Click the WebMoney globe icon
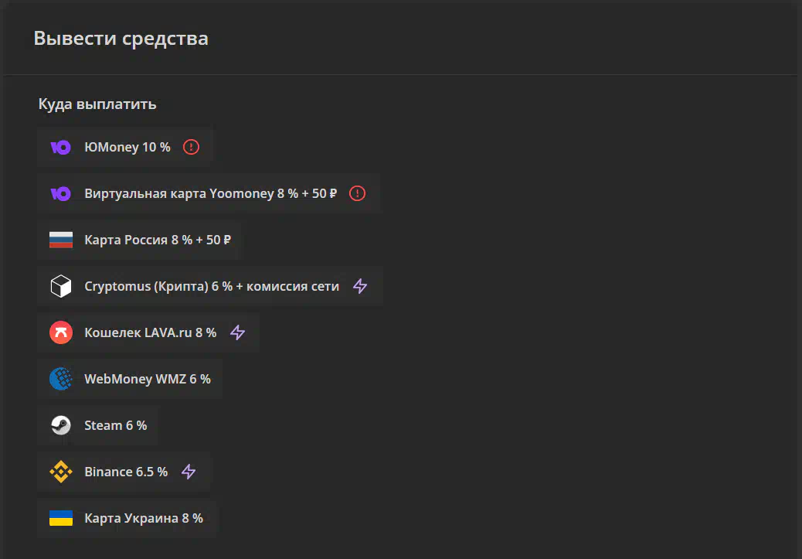Image resolution: width=802 pixels, height=559 pixels. click(61, 379)
